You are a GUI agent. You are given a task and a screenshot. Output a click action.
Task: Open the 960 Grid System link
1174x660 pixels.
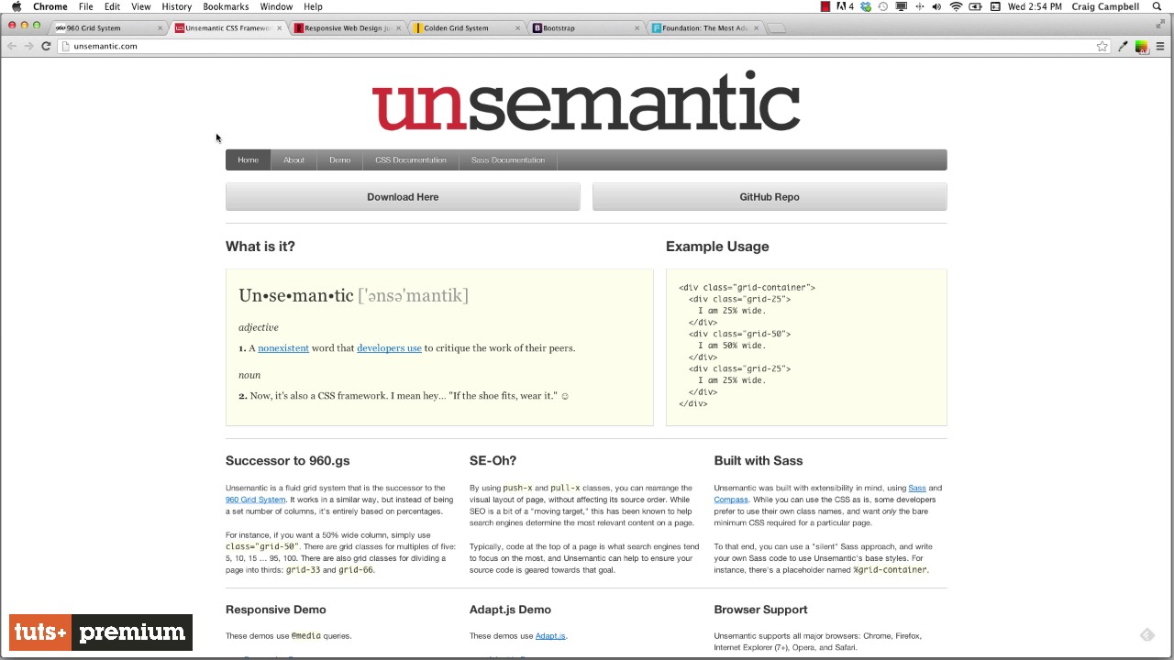(255, 500)
